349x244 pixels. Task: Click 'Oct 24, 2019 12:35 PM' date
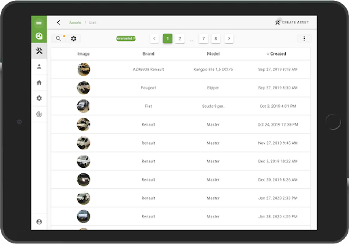click(x=278, y=124)
